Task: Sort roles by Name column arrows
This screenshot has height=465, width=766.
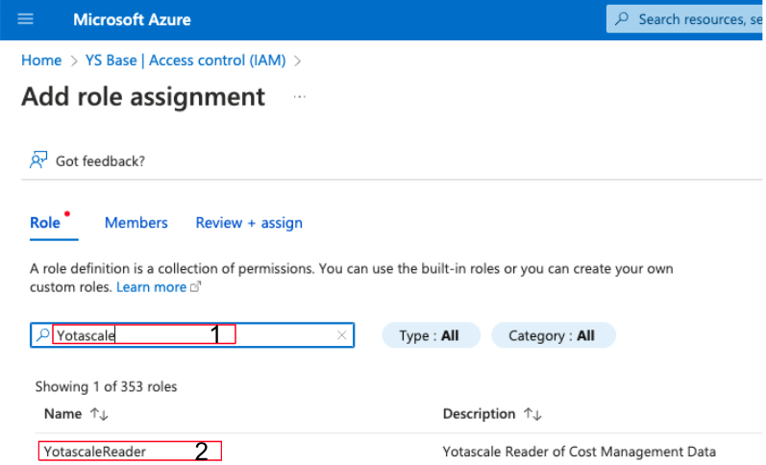Action: [99, 414]
